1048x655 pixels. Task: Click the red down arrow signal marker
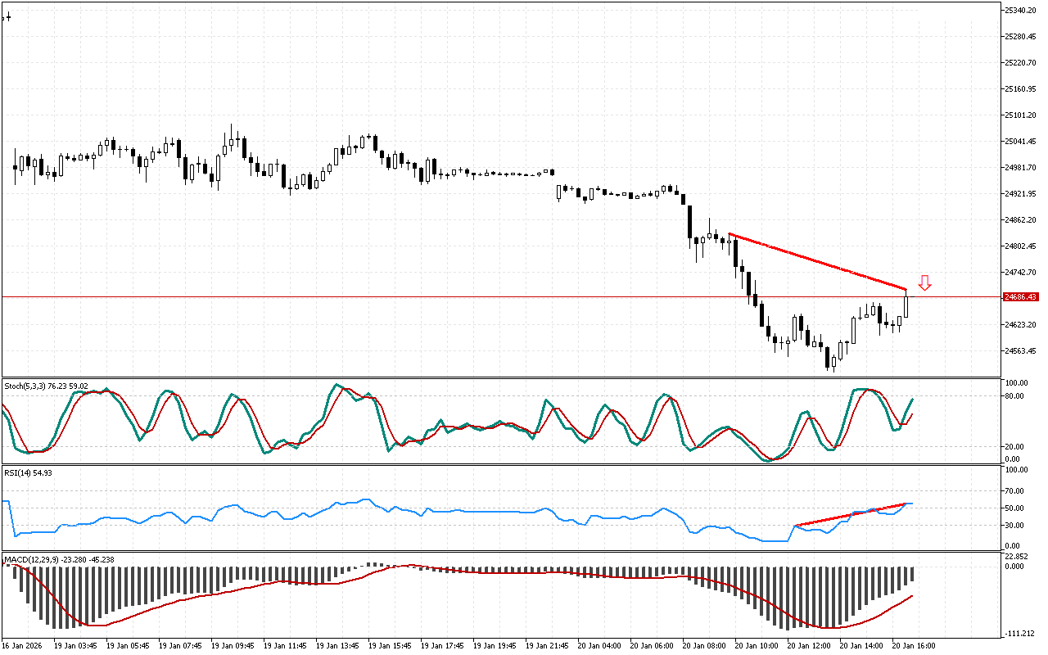[x=924, y=283]
